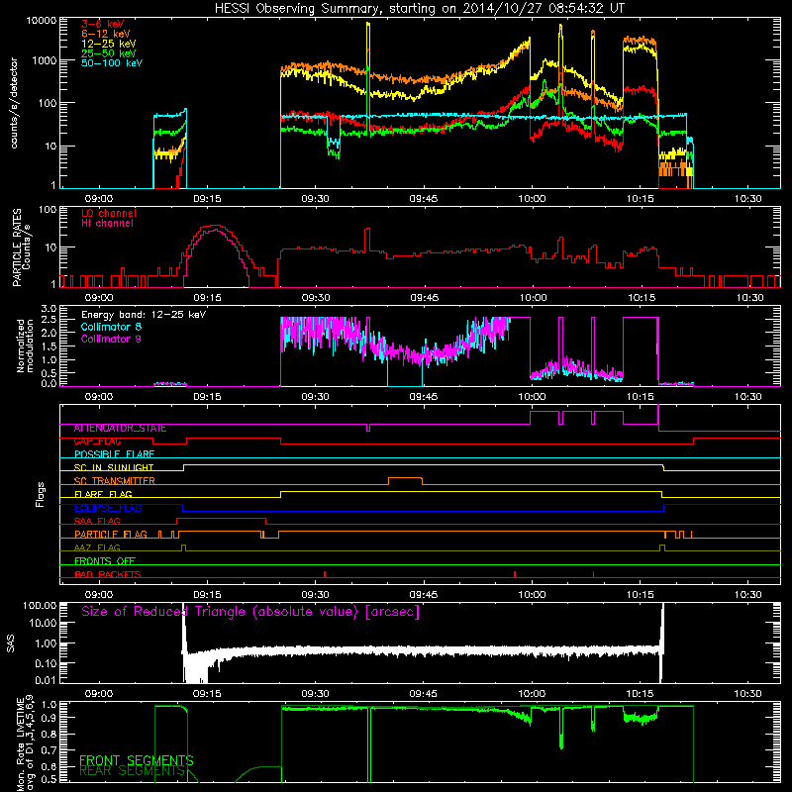Select the 25-50 keV legend label
This screenshot has height=792, width=792.
point(109,53)
